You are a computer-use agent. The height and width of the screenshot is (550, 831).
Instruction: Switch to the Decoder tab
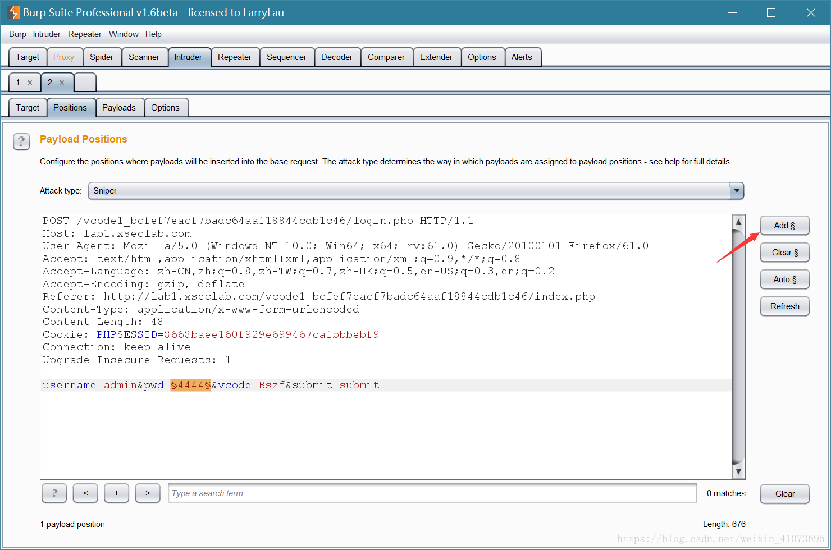click(337, 57)
